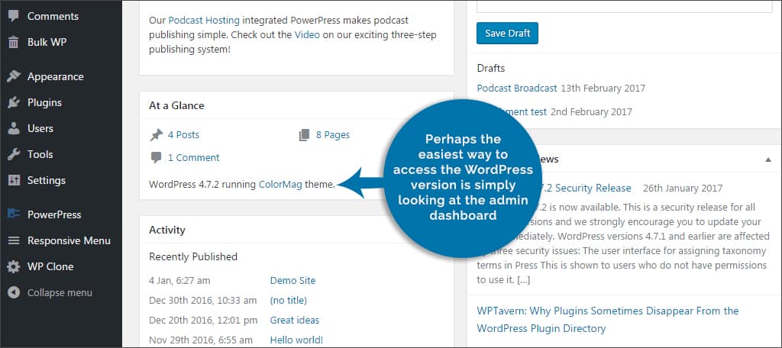Click the Bulk WP trash icon
Image resolution: width=782 pixels, height=348 pixels.
click(14, 43)
